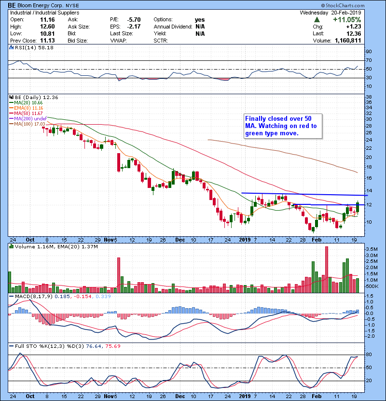Click the Open price value 11.16
386x401 pixels.
click(x=47, y=20)
